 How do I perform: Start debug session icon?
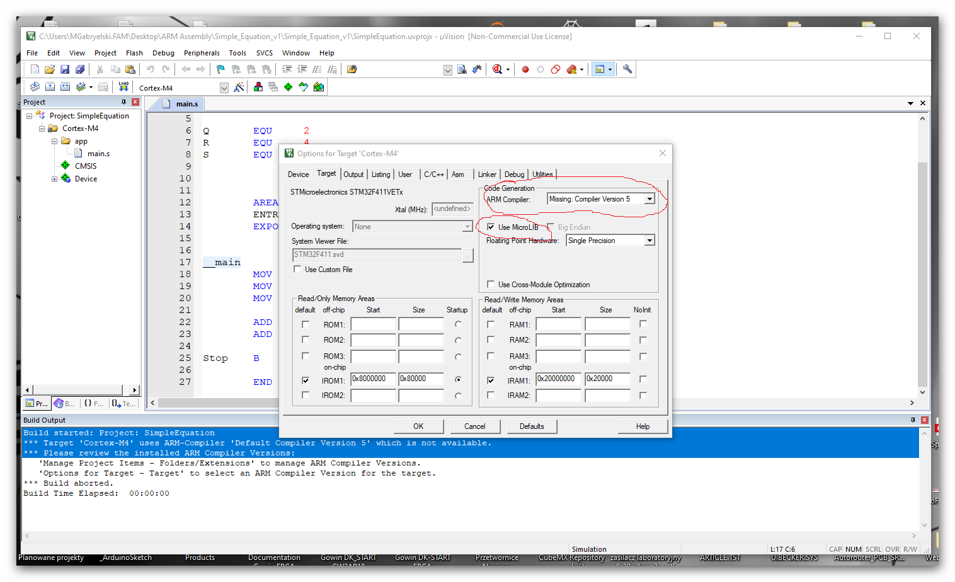coord(498,69)
